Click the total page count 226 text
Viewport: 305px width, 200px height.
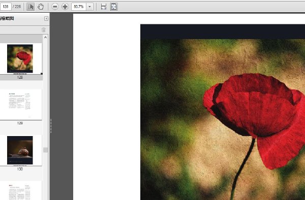[x=17, y=7]
